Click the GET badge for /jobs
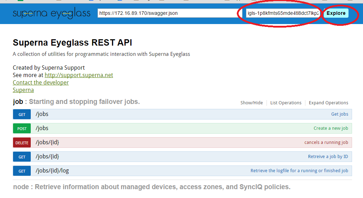The width and height of the screenshot is (363, 198). click(x=22, y=115)
